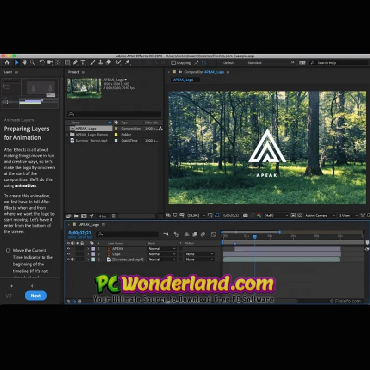Screen dimensions: 370x370
Task: Click the 8 bpc color depth button
Action: click(103, 216)
